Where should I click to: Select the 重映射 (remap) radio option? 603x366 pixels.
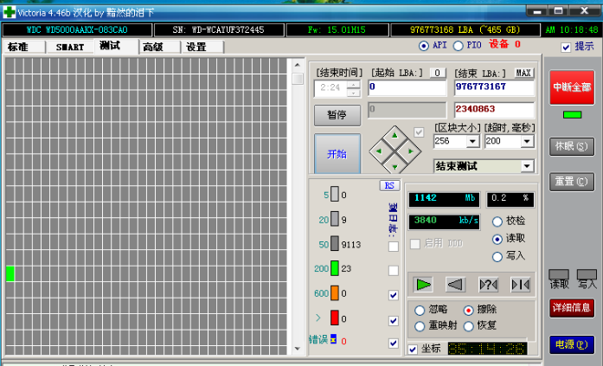click(420, 326)
